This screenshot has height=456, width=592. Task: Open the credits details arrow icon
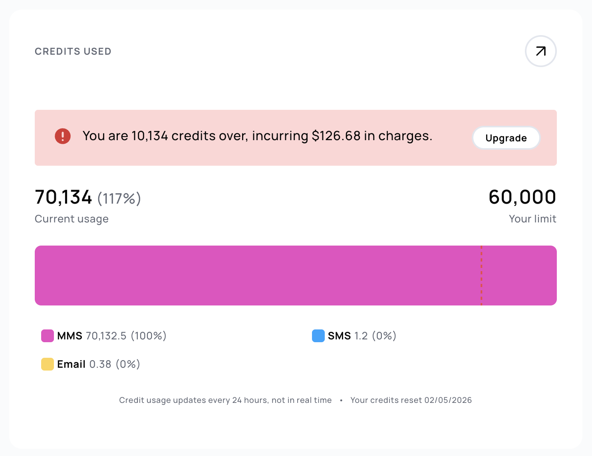click(540, 51)
